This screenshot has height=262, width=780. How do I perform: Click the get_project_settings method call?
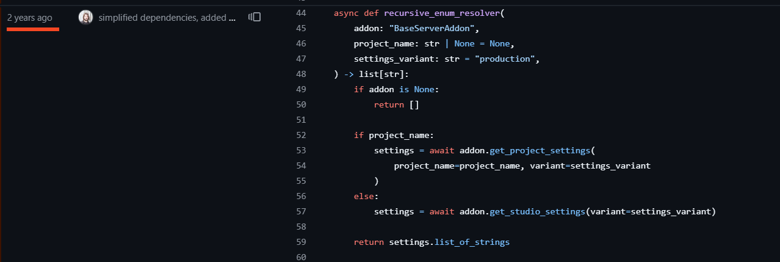541,150
